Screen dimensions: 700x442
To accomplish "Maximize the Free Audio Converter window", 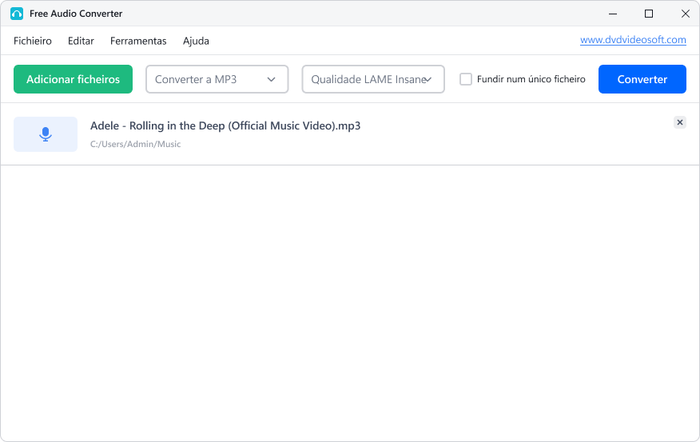I will 649,14.
